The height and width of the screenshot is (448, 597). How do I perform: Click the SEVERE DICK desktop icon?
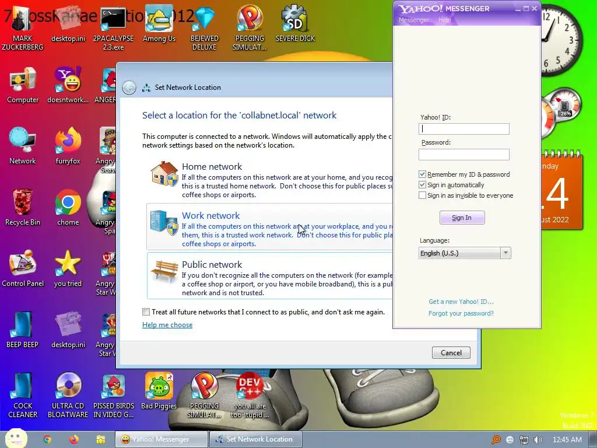coord(295,24)
